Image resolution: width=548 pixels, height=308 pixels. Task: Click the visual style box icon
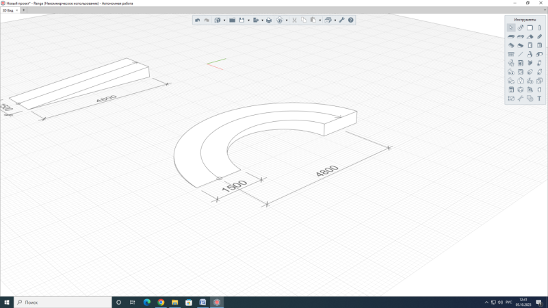tap(328, 21)
